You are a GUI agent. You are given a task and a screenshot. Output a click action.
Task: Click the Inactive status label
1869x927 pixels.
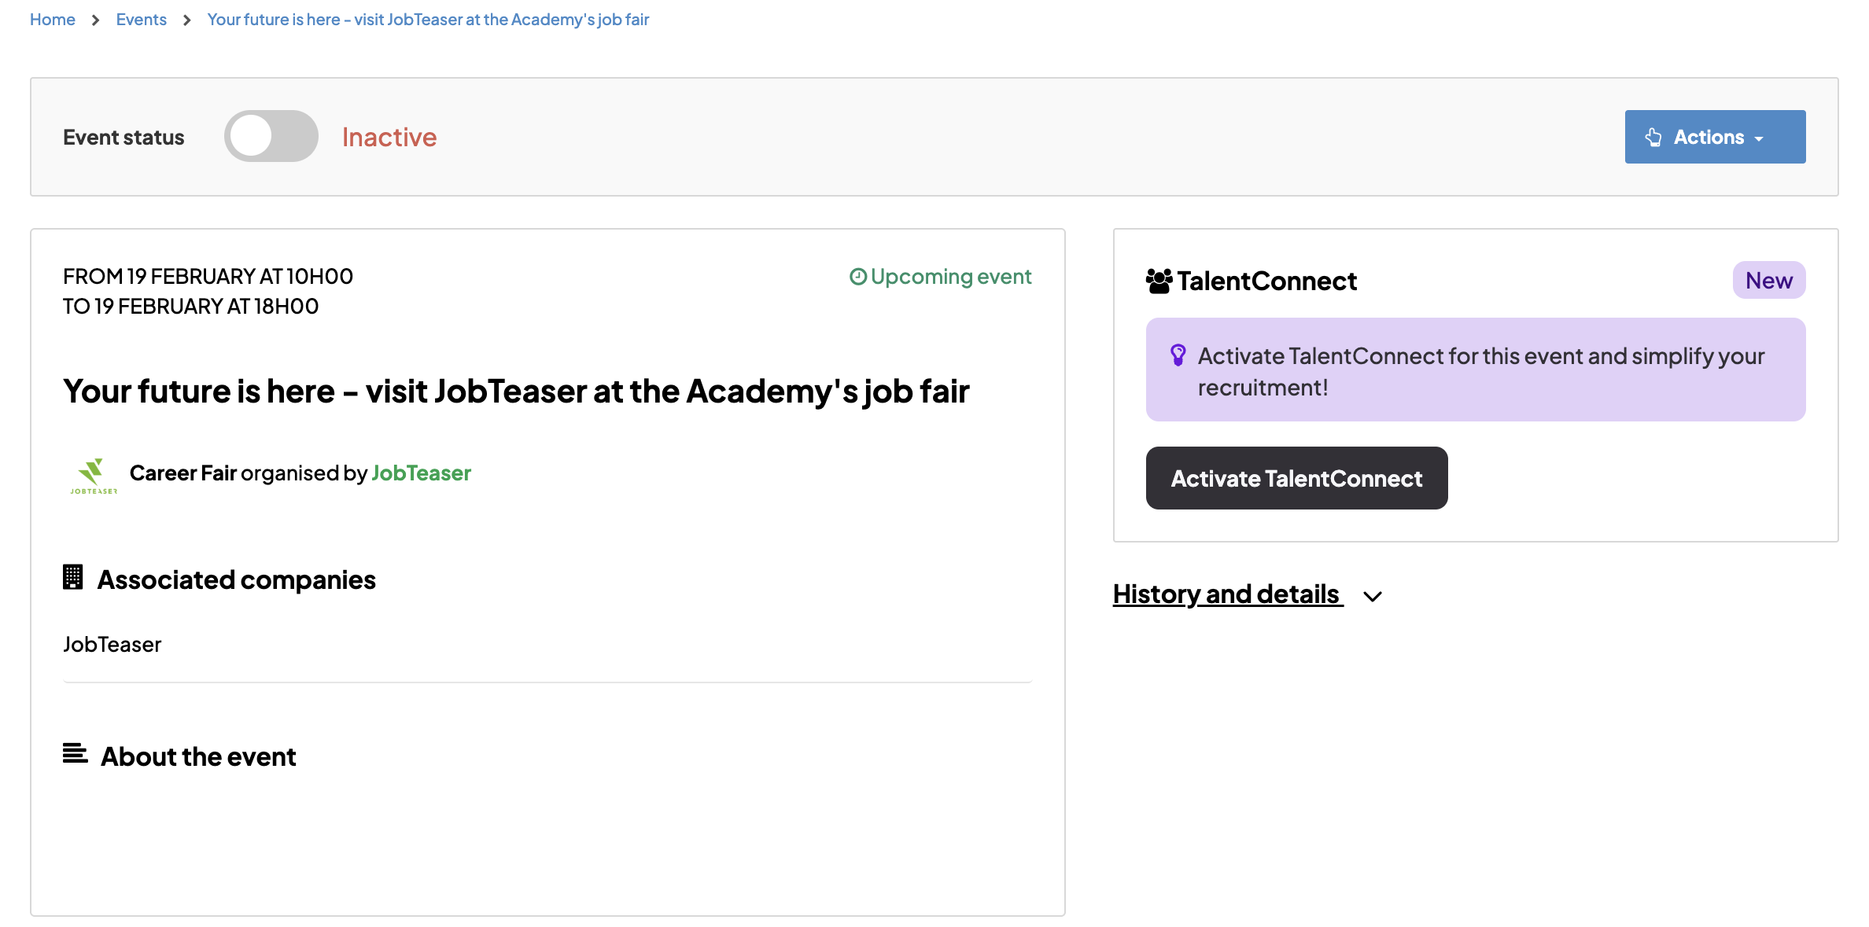(x=389, y=138)
